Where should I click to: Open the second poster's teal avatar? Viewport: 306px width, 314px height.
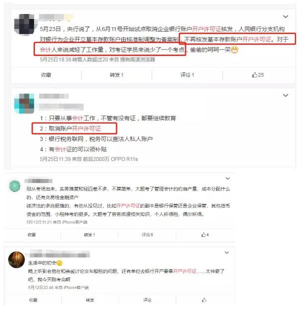tap(24, 103)
